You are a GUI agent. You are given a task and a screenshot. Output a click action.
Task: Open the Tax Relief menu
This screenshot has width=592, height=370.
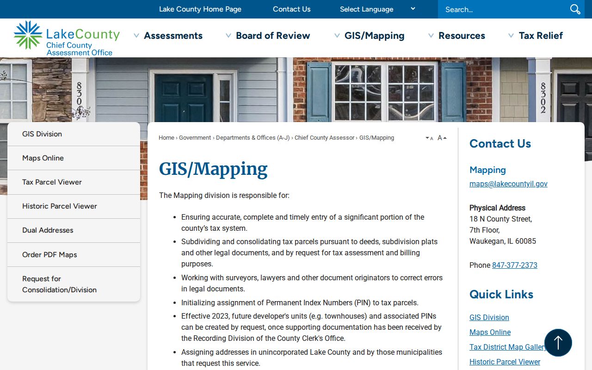click(541, 36)
